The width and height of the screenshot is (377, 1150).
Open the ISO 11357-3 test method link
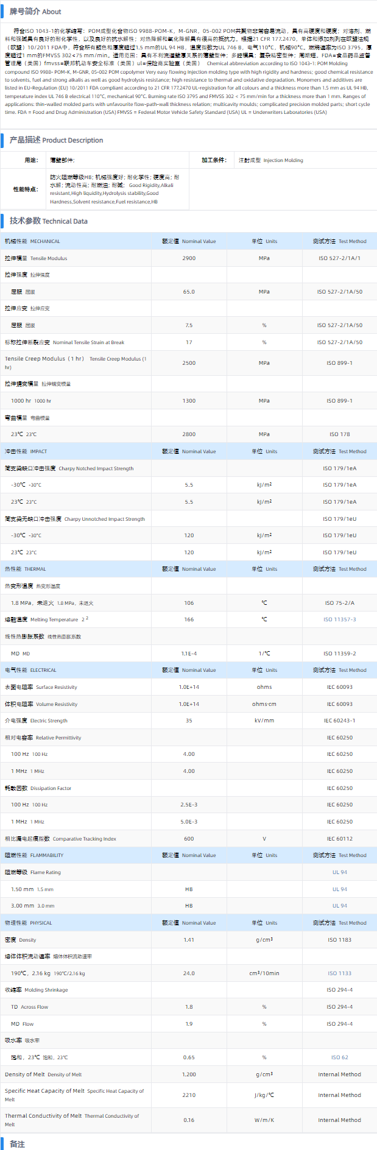(339, 619)
